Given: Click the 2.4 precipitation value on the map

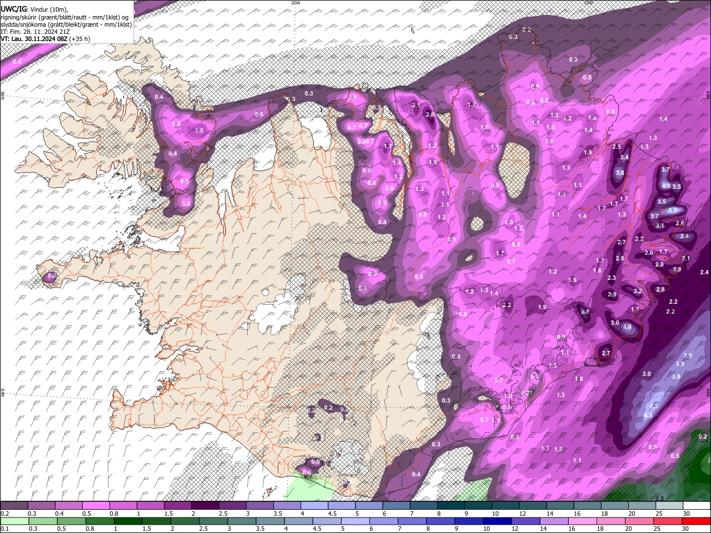Looking at the screenshot, I should (x=704, y=272).
